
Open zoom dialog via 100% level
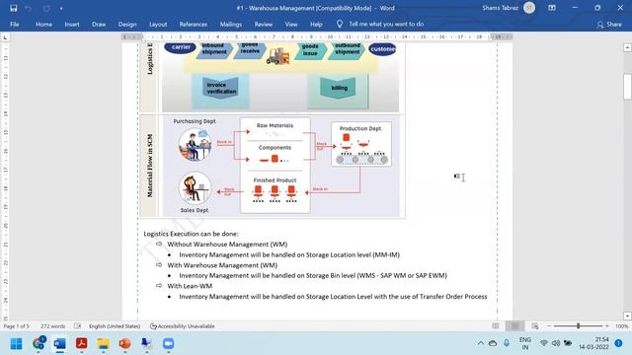coord(621,326)
